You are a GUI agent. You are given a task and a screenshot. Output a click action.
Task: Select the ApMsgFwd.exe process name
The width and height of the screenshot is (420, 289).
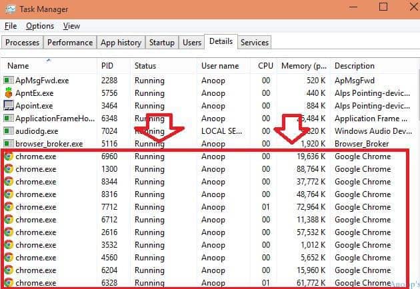(x=42, y=81)
